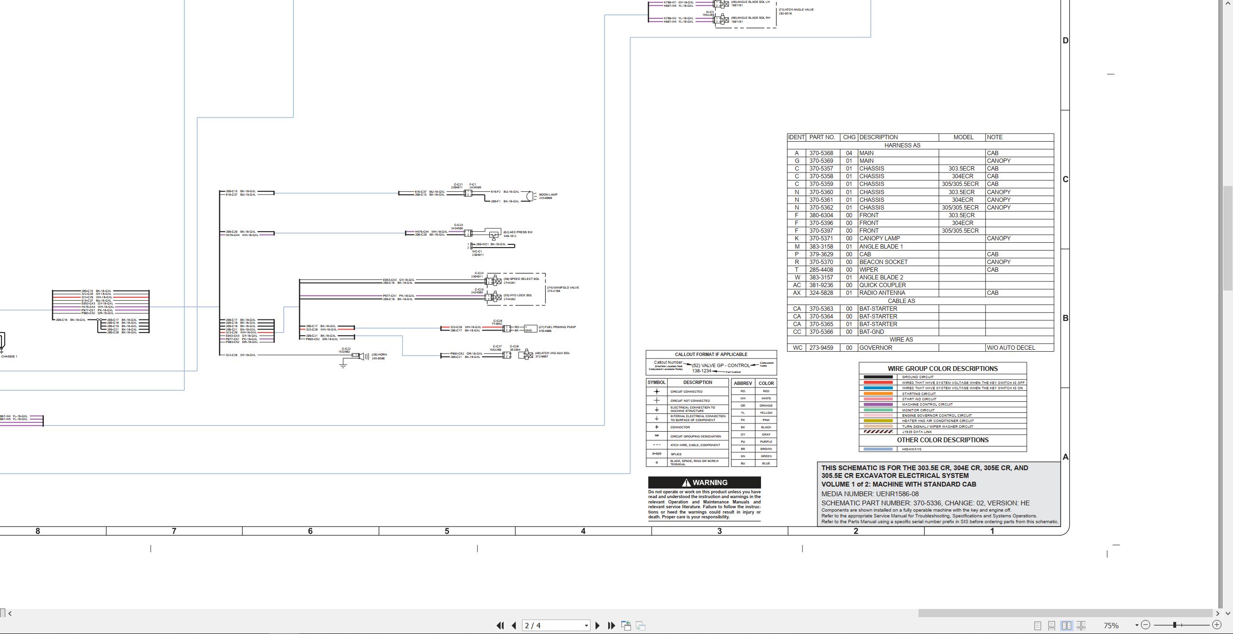Click the '(74) MANIFOLD VALVE' label
Viewport: 1233px width, 634px height.
pos(563,288)
